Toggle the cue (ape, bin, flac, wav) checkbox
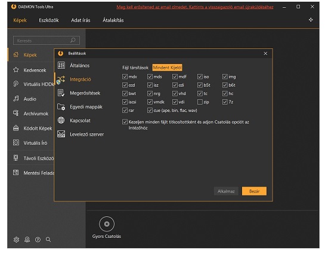The image size is (328, 254). 150,110
